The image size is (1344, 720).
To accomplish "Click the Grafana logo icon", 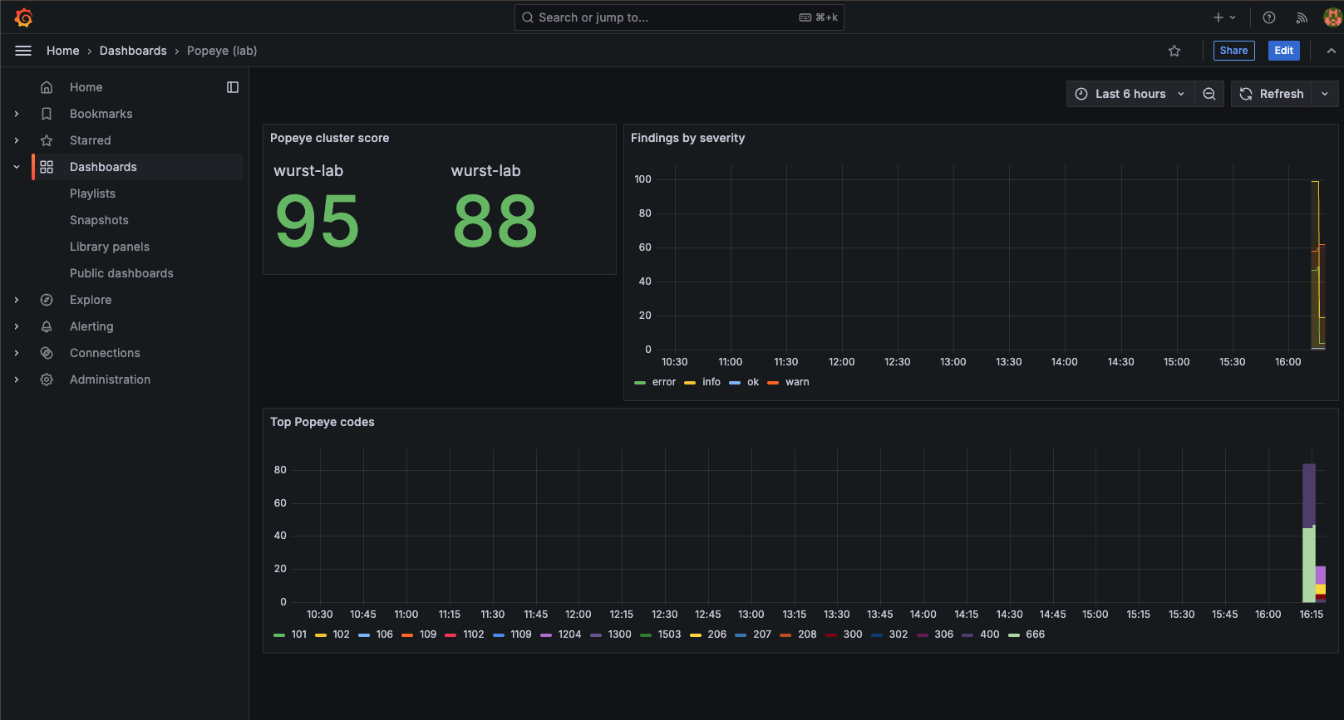I will [23, 17].
